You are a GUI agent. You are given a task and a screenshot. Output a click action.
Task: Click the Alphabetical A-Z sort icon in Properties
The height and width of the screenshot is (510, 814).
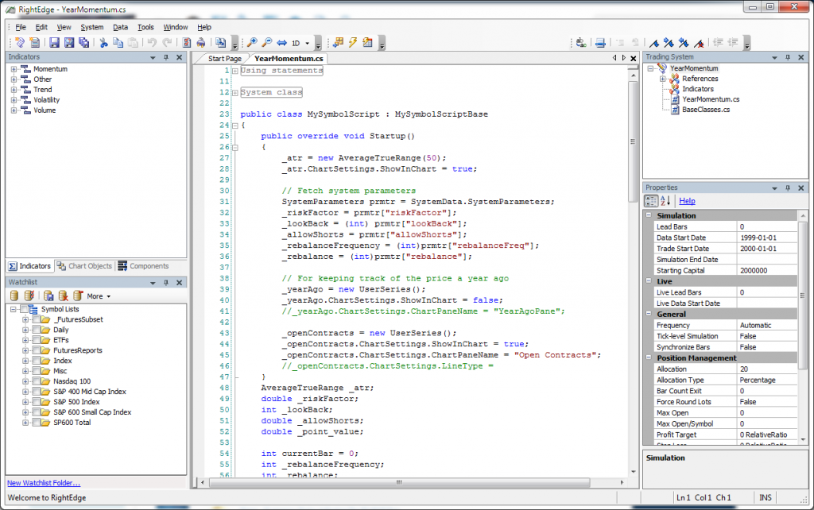point(665,201)
